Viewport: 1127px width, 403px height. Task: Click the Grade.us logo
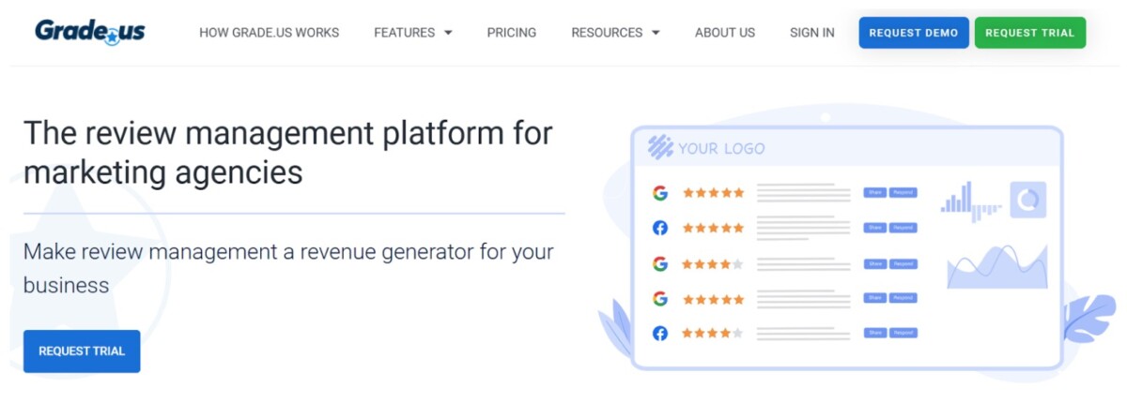click(x=90, y=32)
